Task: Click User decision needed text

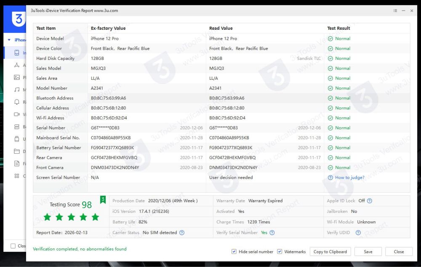Action: tap(231, 178)
